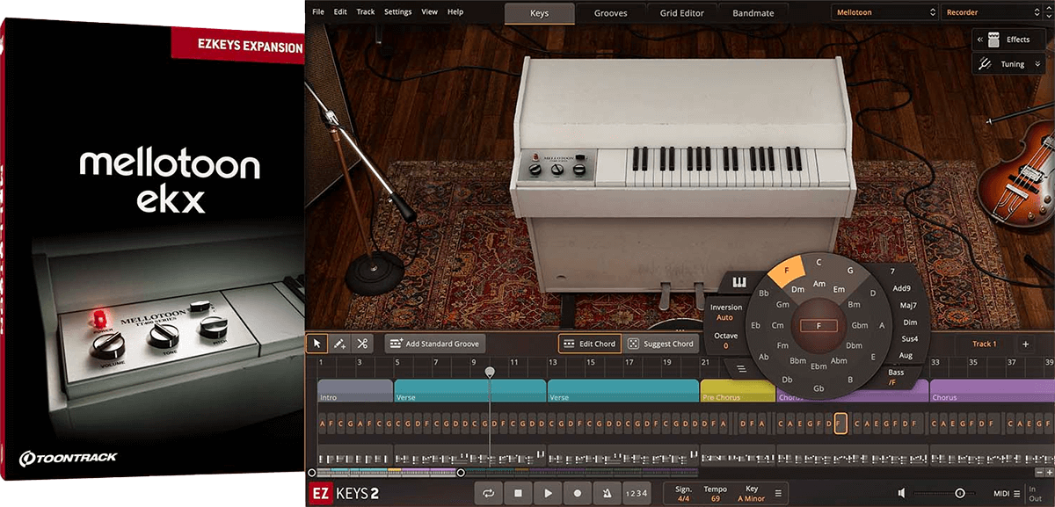
Task: Open the Settings menu
Action: point(397,12)
